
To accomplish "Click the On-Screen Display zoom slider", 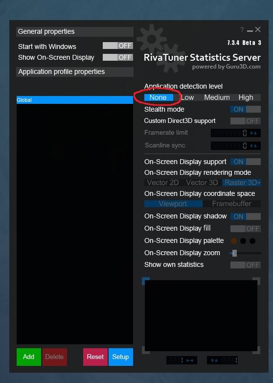I will point(246,253).
